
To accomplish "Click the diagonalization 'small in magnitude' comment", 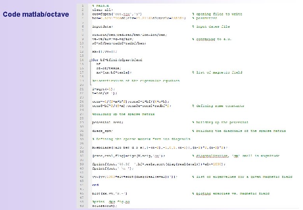I will coord(236,156).
